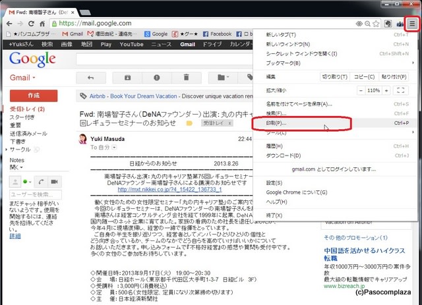Open 受信トレイ (2) inbox folder
The width and height of the screenshot is (422, 305).
[27, 109]
